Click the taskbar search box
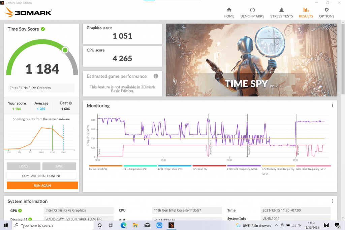The height and width of the screenshot is (230, 345). 53,225
